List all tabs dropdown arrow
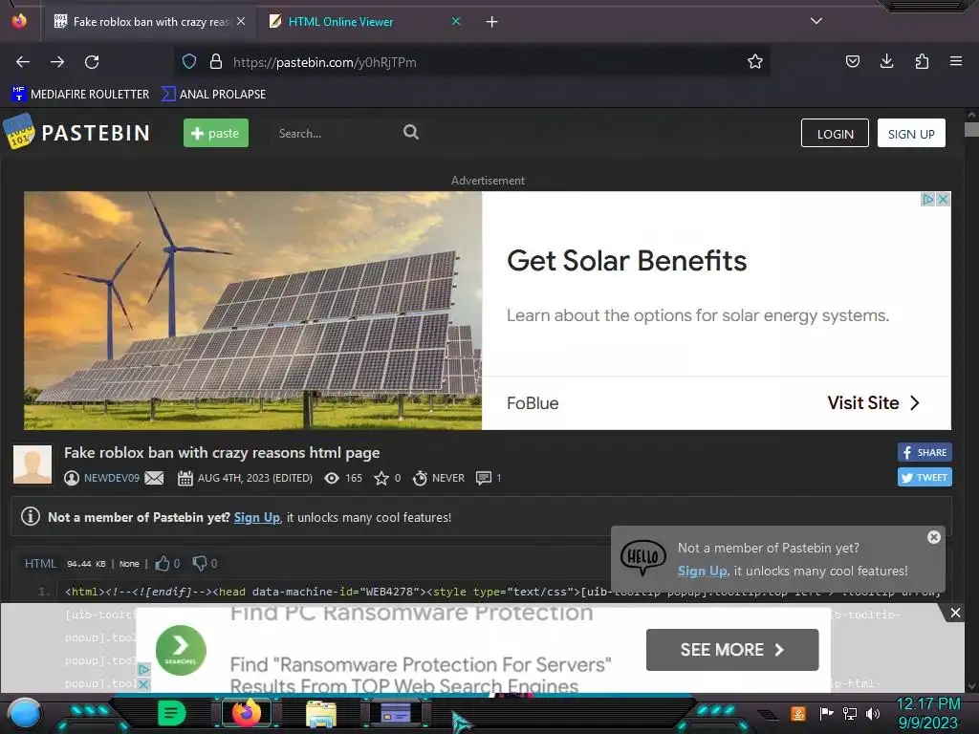The width and height of the screenshot is (979, 734). (816, 21)
